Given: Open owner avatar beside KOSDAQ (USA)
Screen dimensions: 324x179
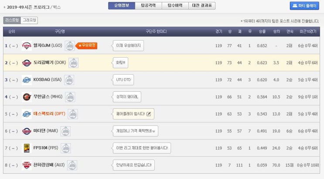Looking at the screenshot, I should click(x=69, y=80).
